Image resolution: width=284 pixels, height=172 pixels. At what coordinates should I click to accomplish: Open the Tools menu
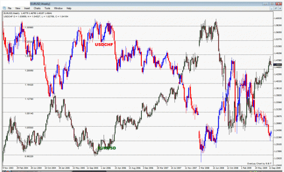click(47, 8)
